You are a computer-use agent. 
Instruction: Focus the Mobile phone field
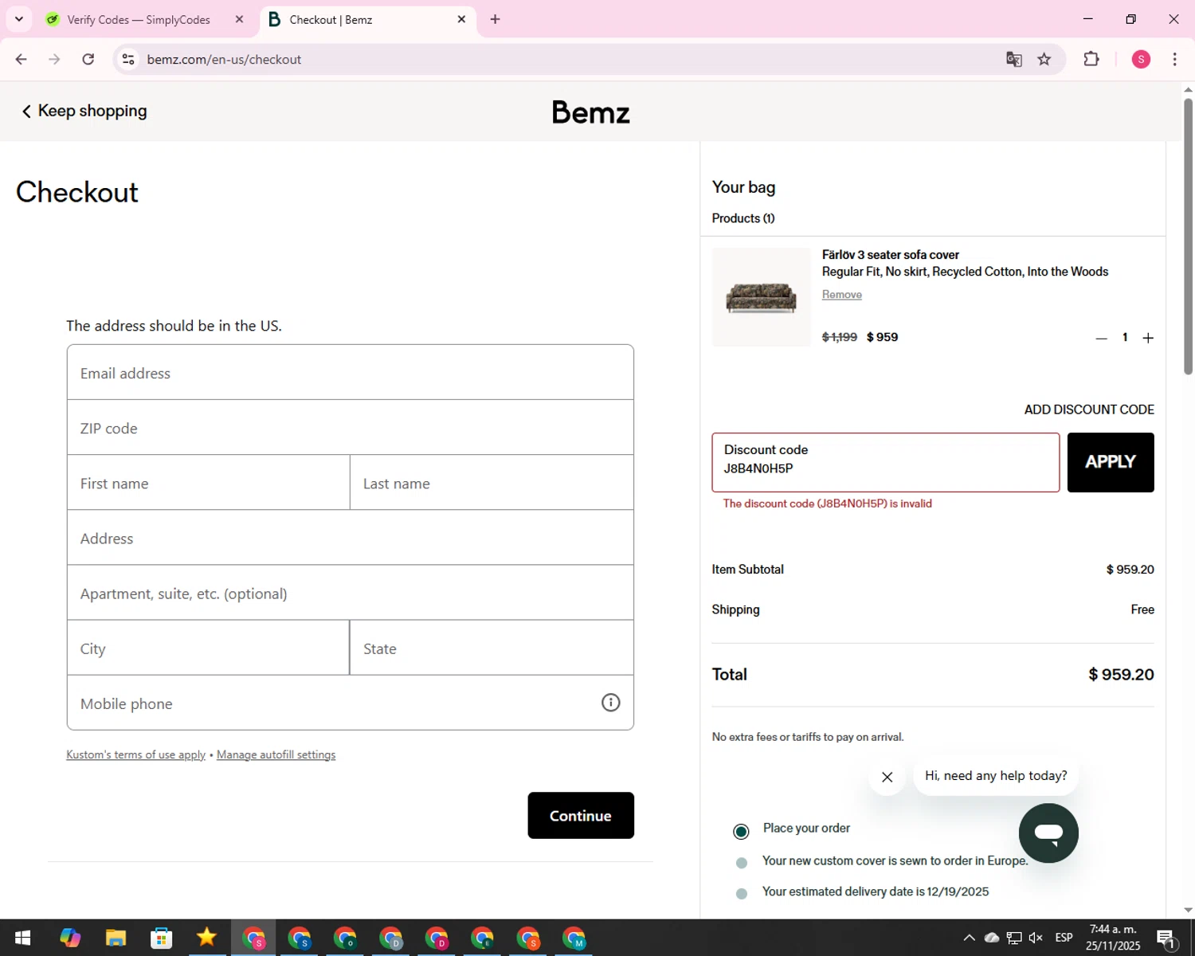(x=351, y=703)
